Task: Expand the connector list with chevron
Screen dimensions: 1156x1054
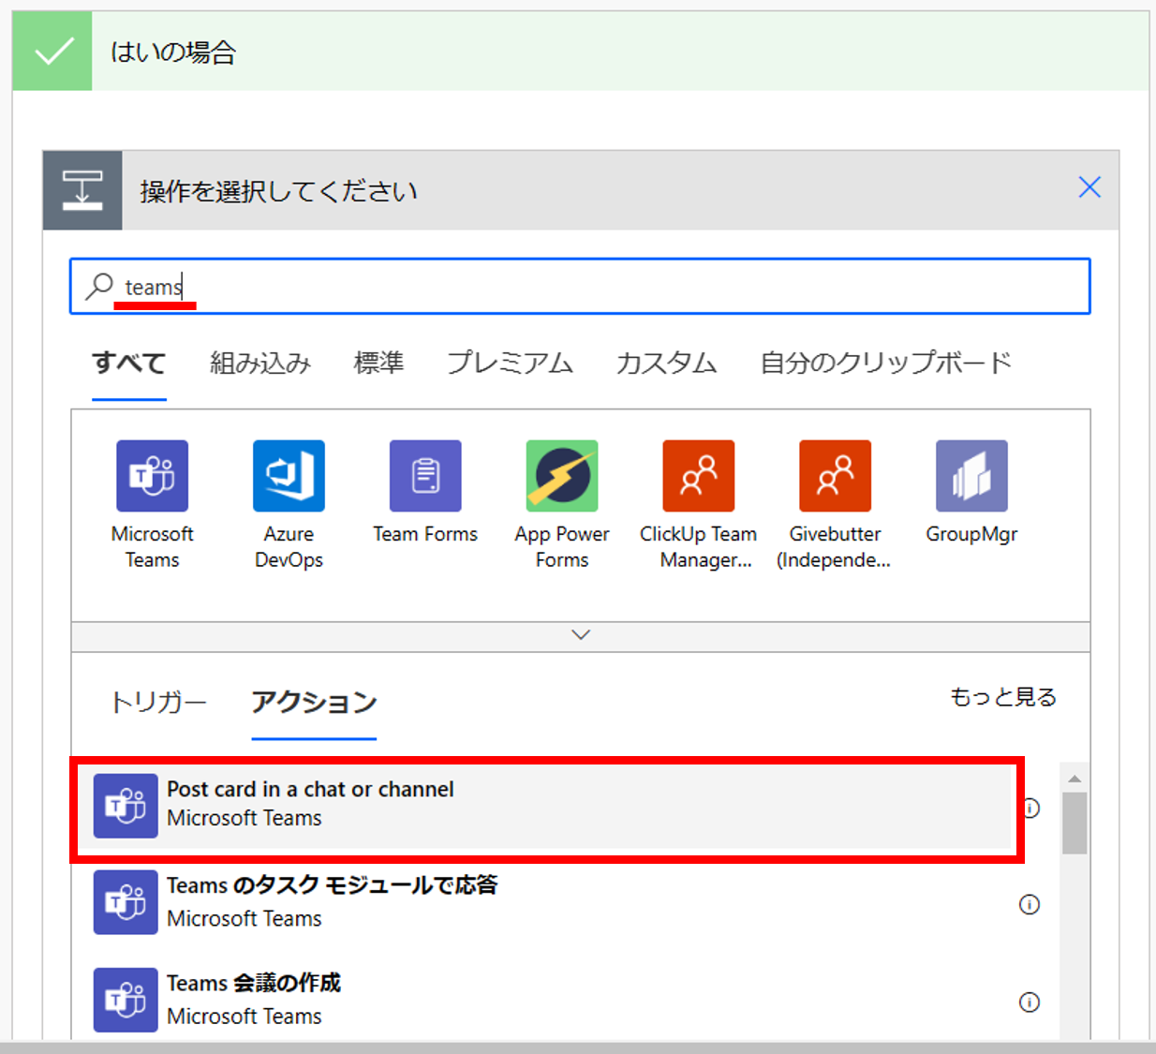Action: [x=581, y=635]
